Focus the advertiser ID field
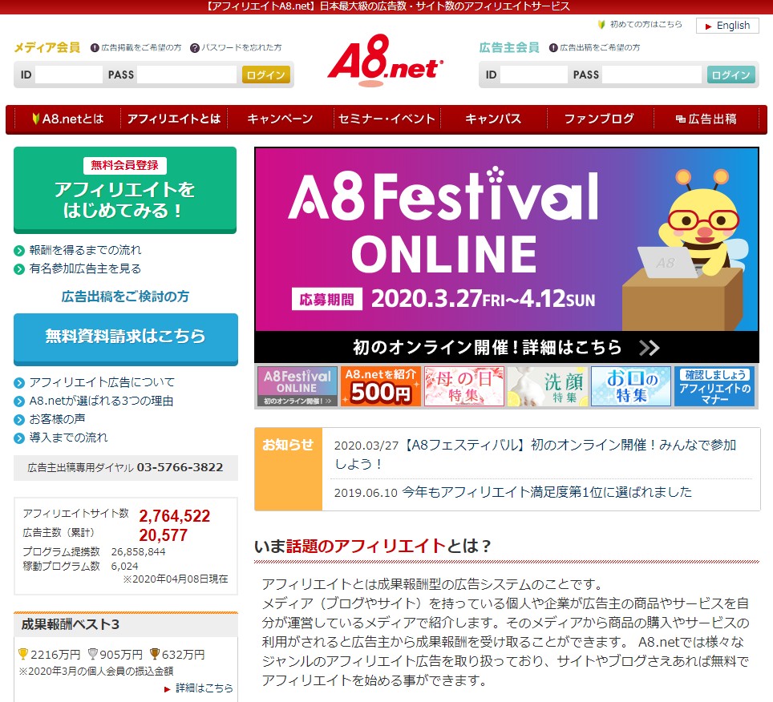773x702 pixels. coord(533,75)
